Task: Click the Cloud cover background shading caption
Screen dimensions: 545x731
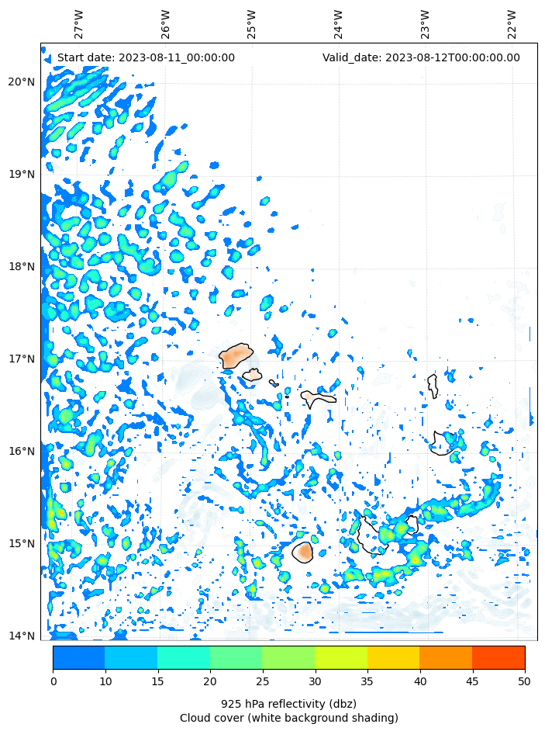Action: (288, 718)
